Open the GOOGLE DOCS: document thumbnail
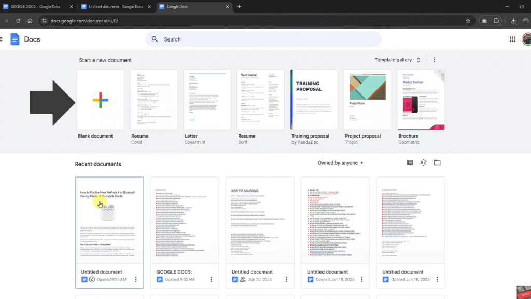The height and width of the screenshot is (299, 531). coord(185,220)
